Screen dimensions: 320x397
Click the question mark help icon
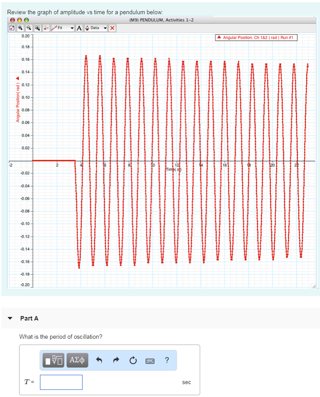click(x=167, y=360)
